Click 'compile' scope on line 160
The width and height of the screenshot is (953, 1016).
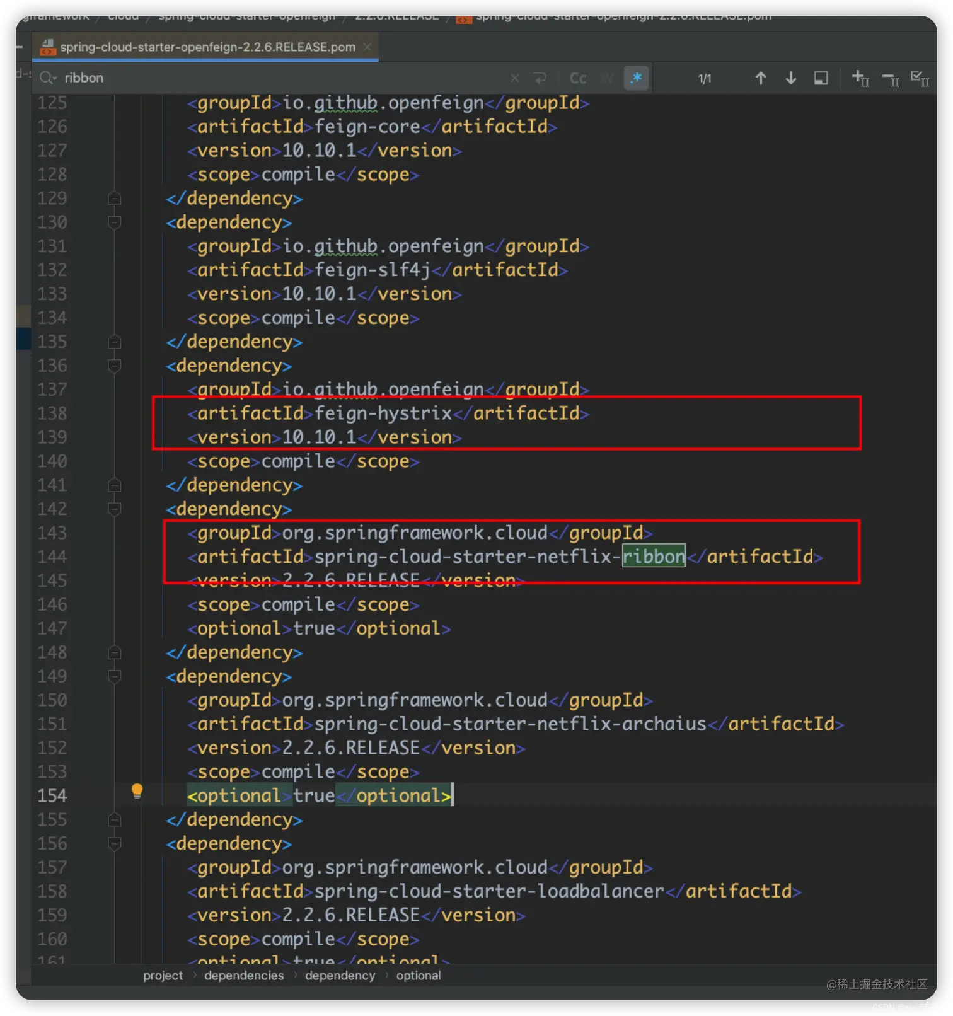[x=298, y=939]
